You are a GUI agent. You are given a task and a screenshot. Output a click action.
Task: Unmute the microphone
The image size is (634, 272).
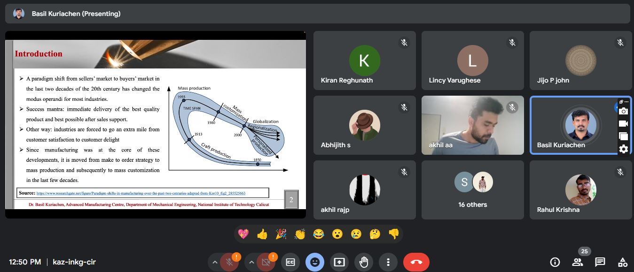pyautogui.click(x=230, y=262)
